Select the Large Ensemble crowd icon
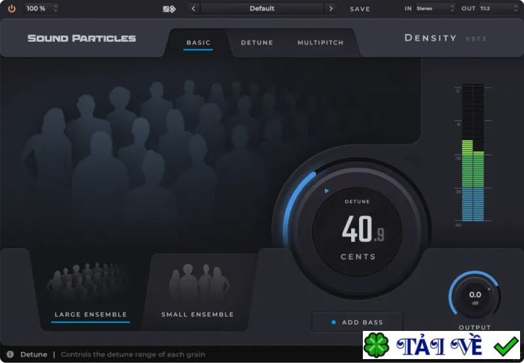524x363 pixels. (x=88, y=281)
